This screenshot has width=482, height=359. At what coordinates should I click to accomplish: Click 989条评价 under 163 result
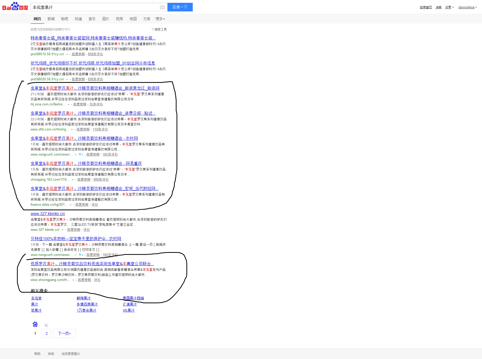tap(101, 180)
